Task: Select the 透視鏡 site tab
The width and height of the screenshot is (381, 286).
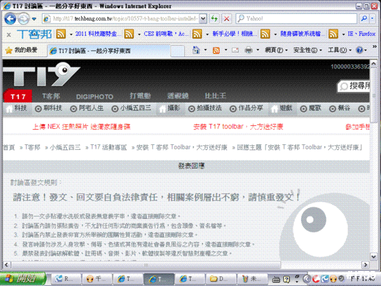Action: (x=178, y=96)
